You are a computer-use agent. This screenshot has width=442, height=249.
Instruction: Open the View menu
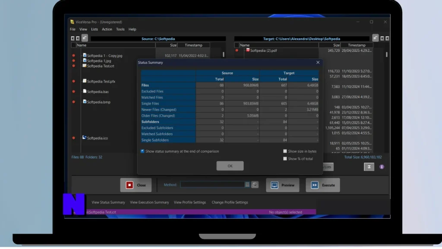point(83,29)
